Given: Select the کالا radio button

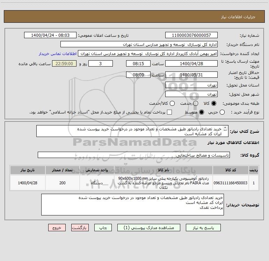Looking at the screenshot, I should tap(214, 103).
